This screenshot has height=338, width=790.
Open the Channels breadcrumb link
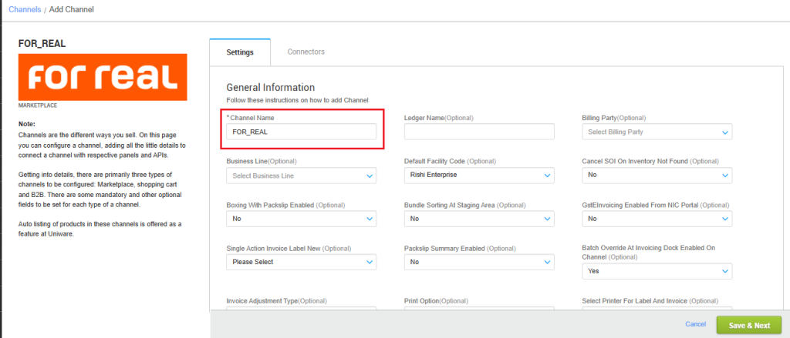pos(24,9)
